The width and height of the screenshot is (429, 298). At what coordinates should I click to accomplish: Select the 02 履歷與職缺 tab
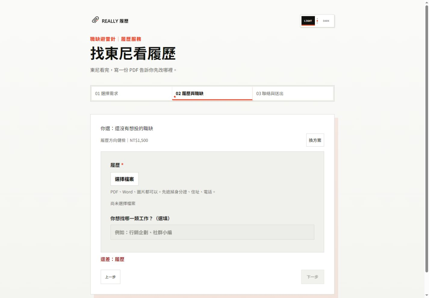coord(212,94)
